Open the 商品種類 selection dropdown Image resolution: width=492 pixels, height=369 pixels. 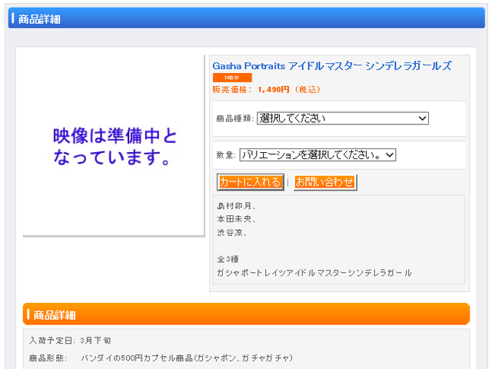pyautogui.click(x=343, y=118)
